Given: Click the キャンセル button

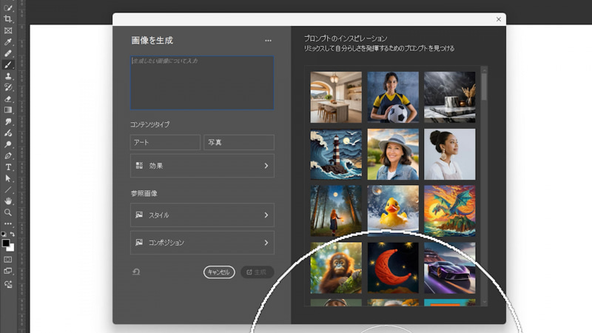Looking at the screenshot, I should pos(219,272).
